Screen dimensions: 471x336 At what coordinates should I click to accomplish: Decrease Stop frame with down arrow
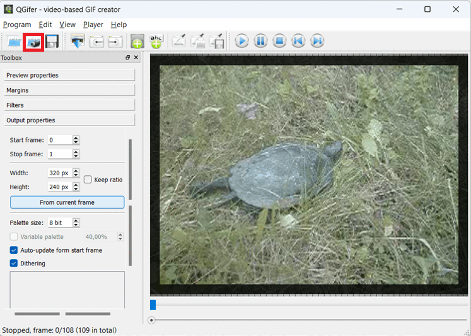click(x=76, y=156)
